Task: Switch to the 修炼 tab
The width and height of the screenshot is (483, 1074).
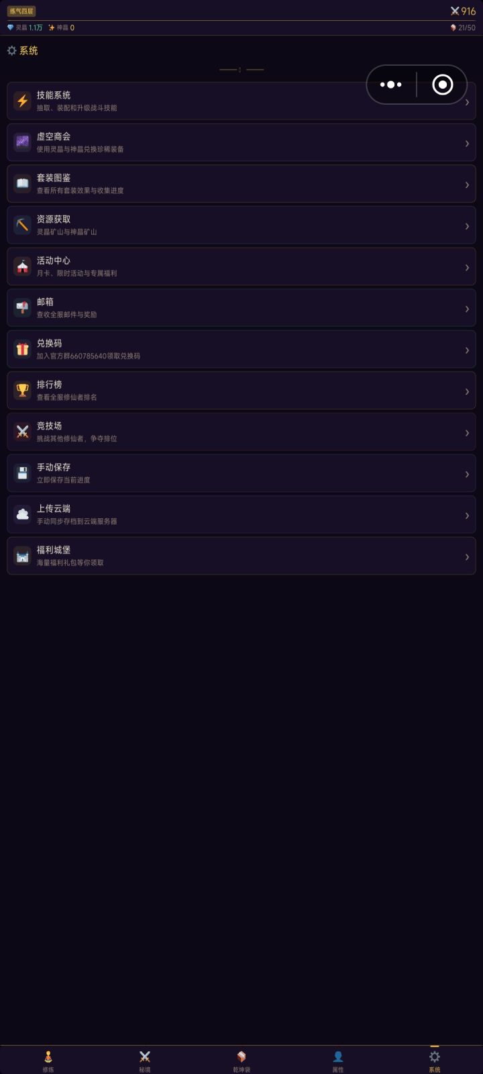Action: (x=48, y=1061)
